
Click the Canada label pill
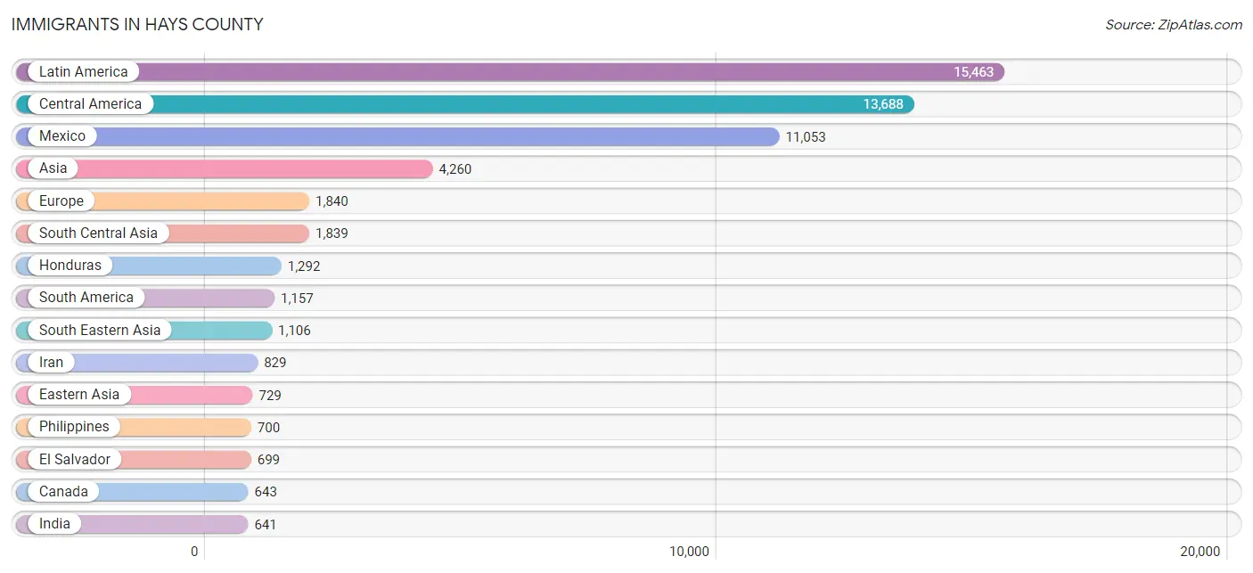tap(63, 492)
